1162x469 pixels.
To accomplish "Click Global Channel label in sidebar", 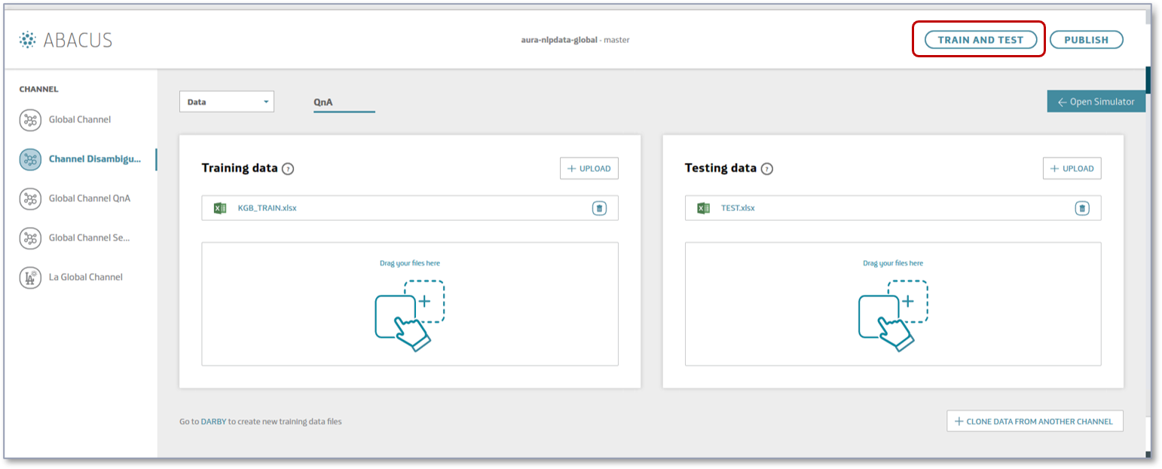I will (x=80, y=120).
